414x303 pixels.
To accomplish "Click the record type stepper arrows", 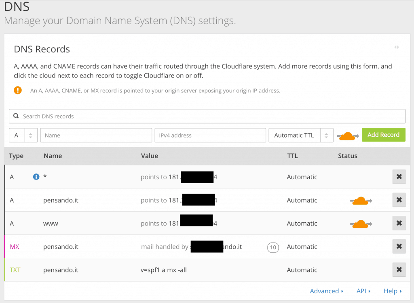I will click(x=31, y=135).
